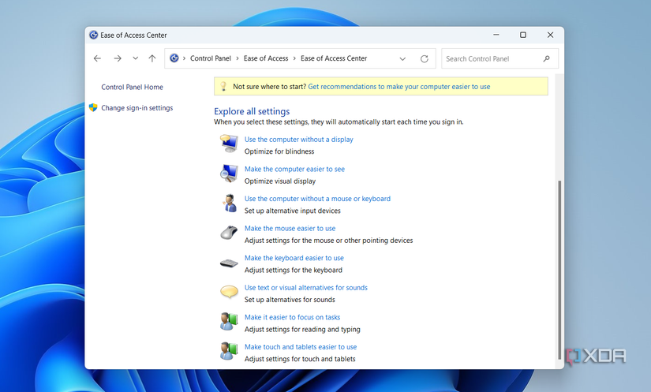The image size is (651, 392).
Task: Open Use the computer without a display
Action: tap(298, 140)
